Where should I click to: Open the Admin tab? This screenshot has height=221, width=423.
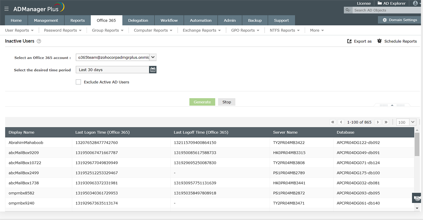[230, 20]
